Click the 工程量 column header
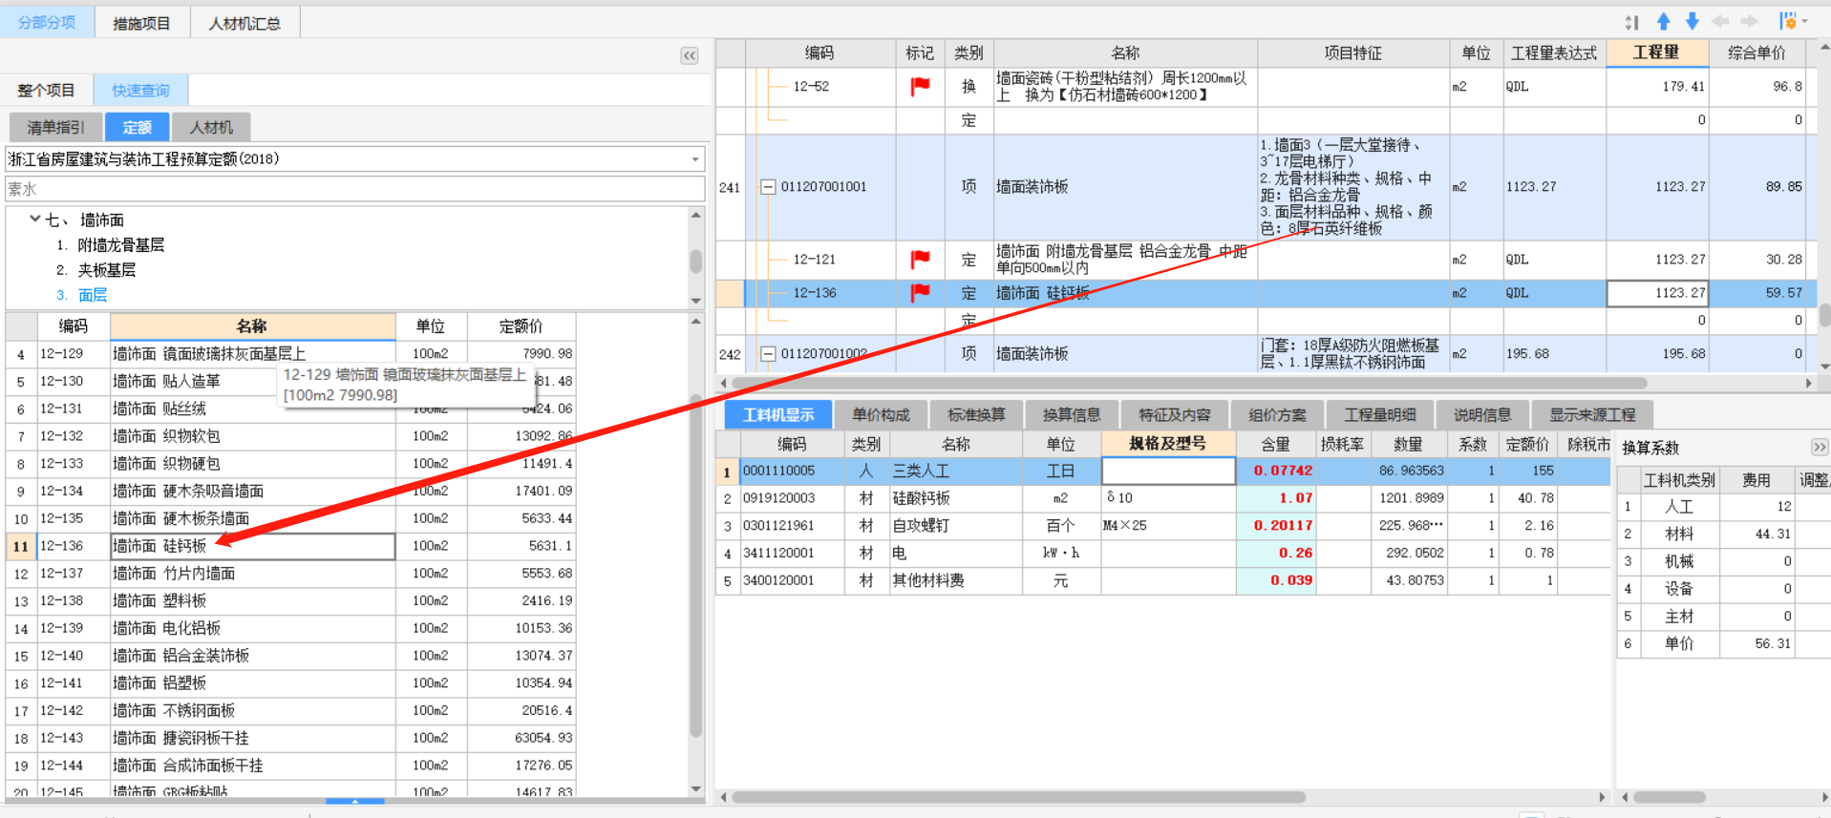1831x818 pixels. (1655, 52)
